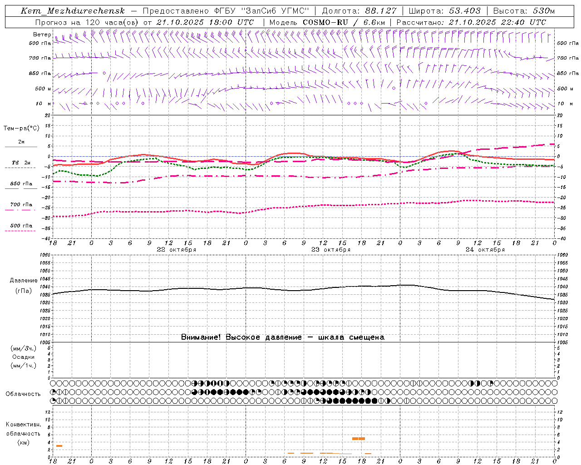Click the '(мм/1ч.)' precipitation unit label

click(24, 366)
